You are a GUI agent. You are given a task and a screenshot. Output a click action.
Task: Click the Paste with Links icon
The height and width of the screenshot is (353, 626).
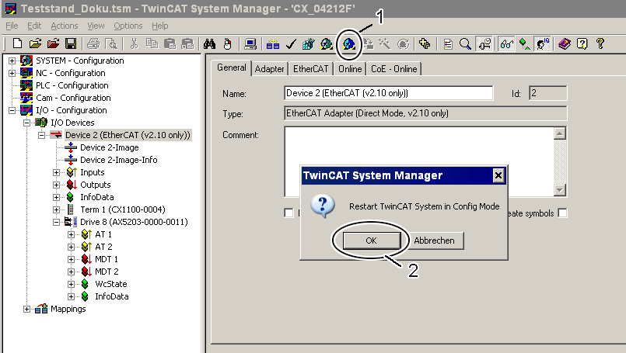click(187, 43)
